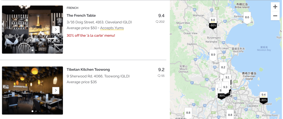This screenshot has height=119, width=283.
Task: Zoom out on the map
Action: tap(275, 16)
